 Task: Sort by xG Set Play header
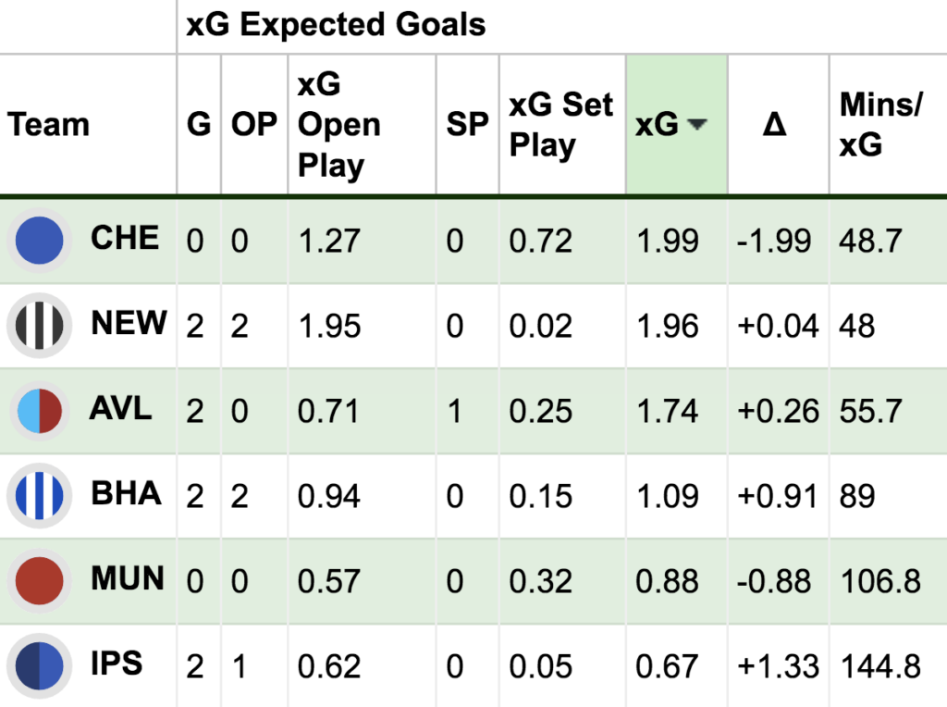tap(560, 125)
